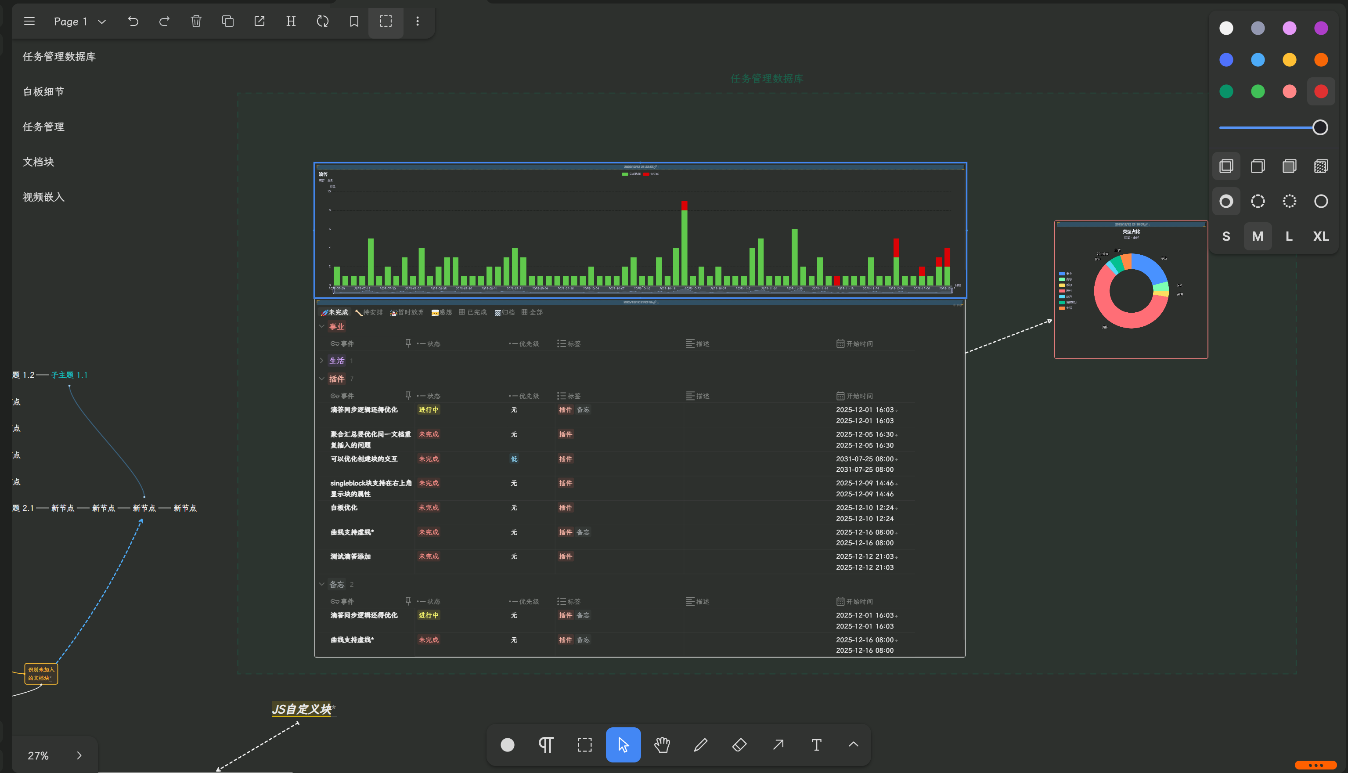Select the Text tool

click(x=816, y=745)
